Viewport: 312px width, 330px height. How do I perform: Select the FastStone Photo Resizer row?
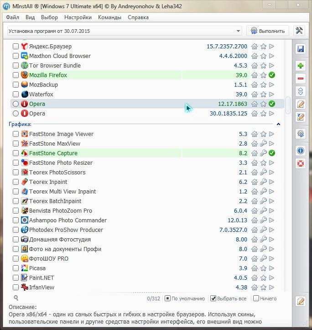[x=147, y=162]
